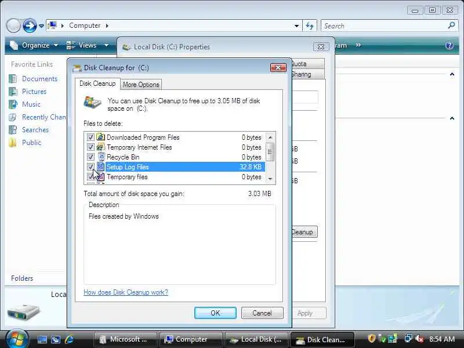This screenshot has height=348, width=464.
Task: Click Computer in the address breadcrumb
Action: (85, 26)
